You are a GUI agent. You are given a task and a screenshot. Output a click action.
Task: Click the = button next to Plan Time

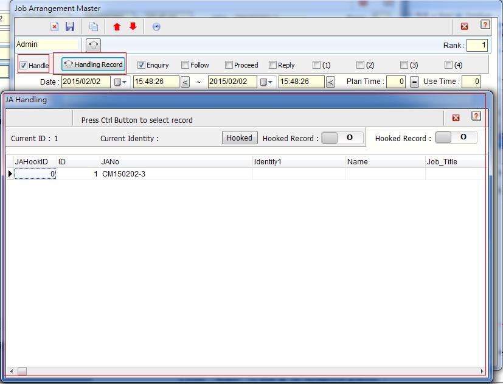414,82
